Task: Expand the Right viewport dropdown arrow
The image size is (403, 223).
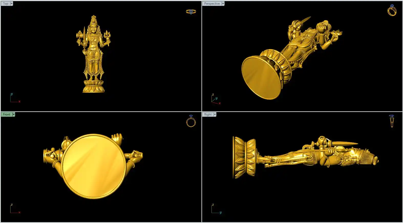Action: 215,114
